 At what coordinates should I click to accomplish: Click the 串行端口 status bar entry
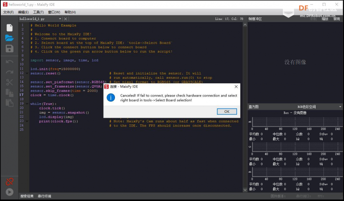pos(304,196)
